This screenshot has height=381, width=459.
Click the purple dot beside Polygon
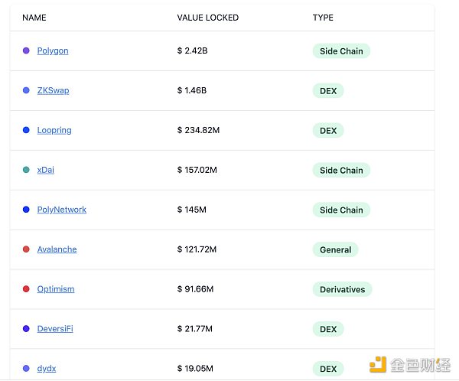point(26,51)
